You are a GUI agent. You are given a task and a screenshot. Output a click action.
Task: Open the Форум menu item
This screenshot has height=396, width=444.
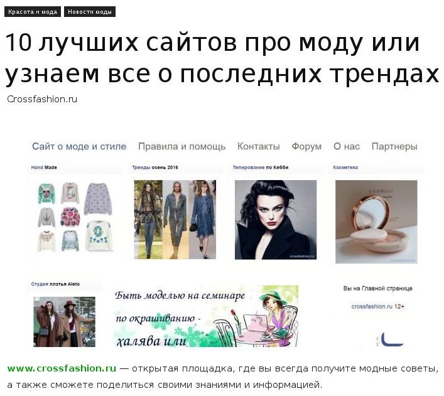click(306, 146)
